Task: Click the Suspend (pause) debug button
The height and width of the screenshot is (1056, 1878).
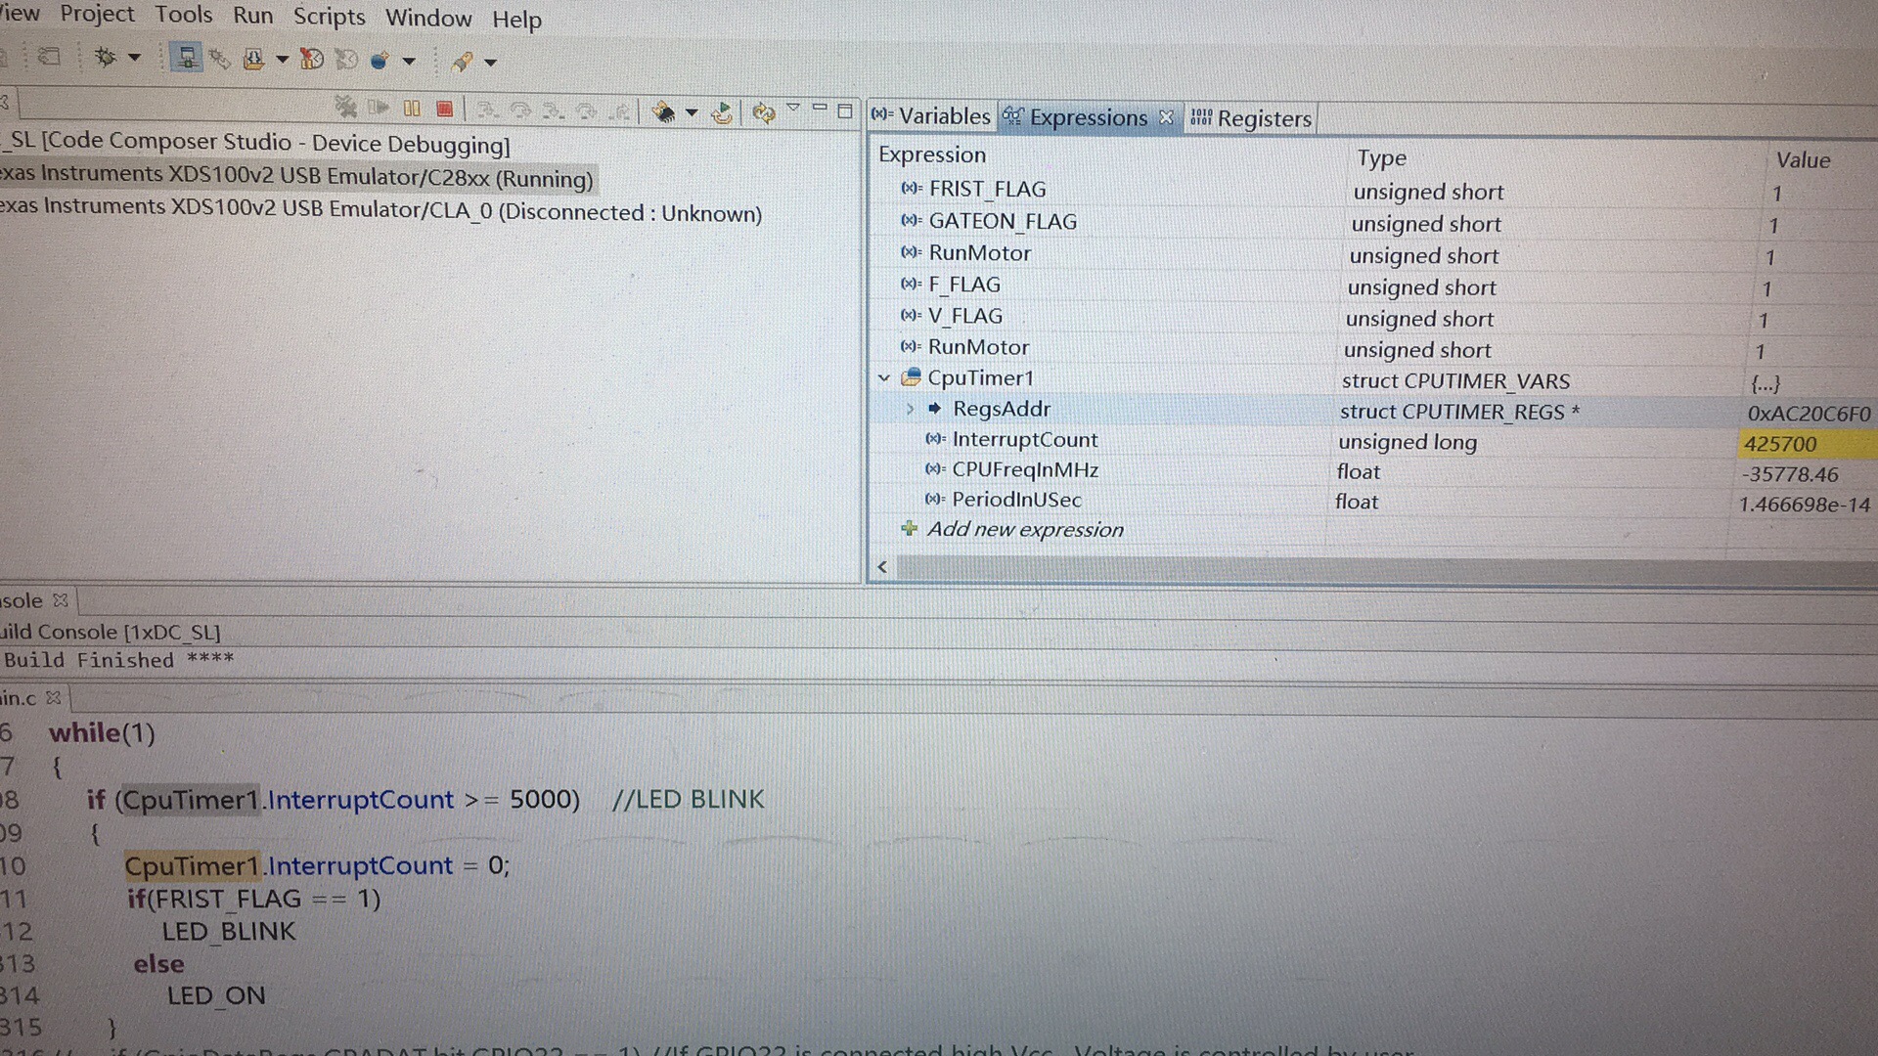Action: point(412,109)
